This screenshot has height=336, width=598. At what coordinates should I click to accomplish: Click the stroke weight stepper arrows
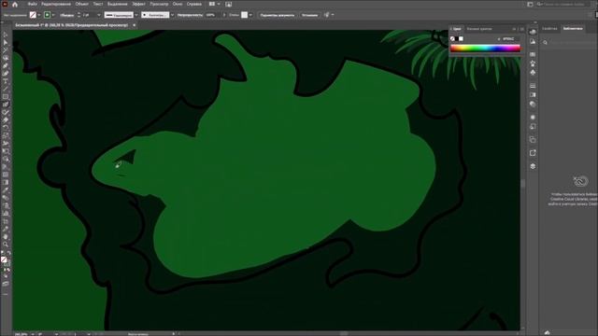click(78, 15)
